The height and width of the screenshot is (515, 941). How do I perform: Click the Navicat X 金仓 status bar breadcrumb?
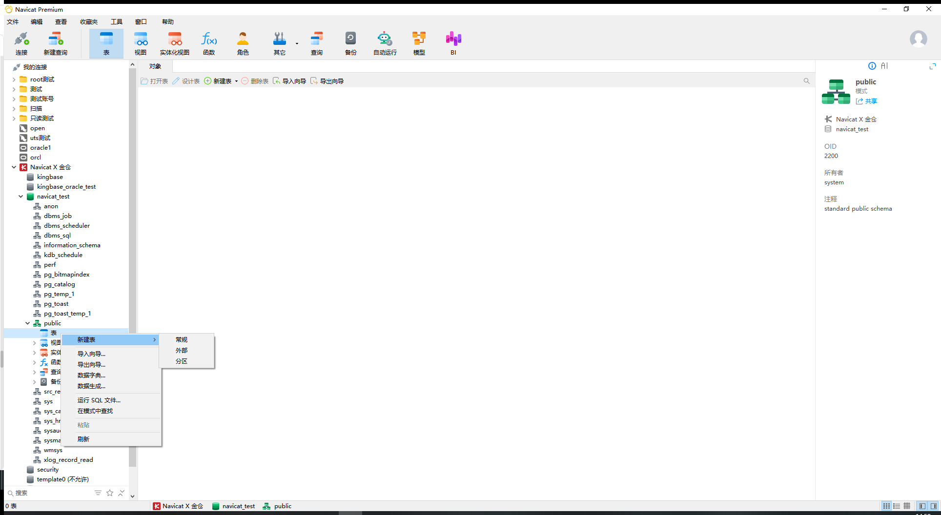(x=178, y=506)
